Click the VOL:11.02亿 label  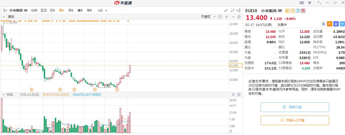click(x=30, y=95)
